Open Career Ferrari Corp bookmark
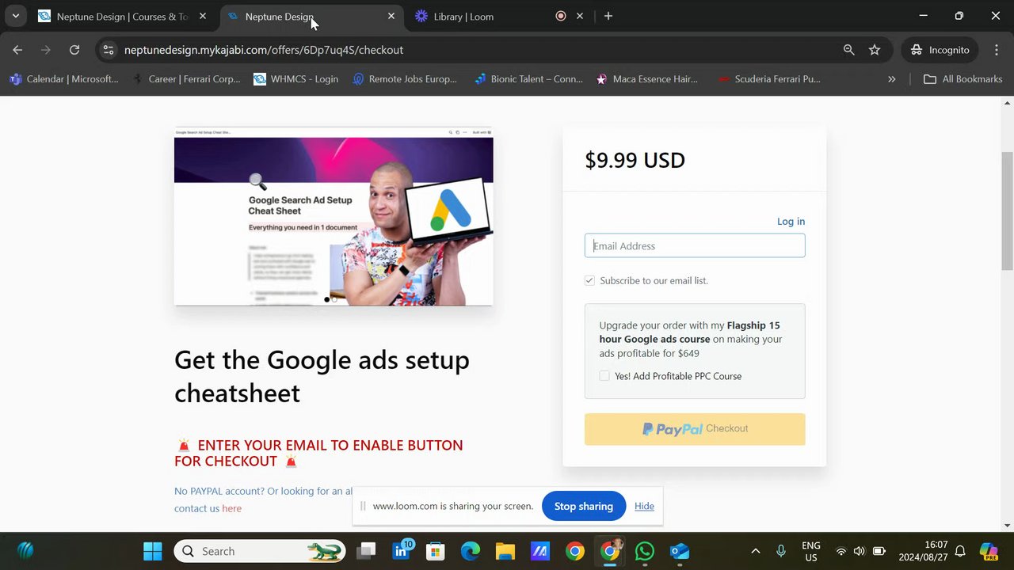Screen dimensions: 1014x570 pyautogui.click(x=186, y=79)
